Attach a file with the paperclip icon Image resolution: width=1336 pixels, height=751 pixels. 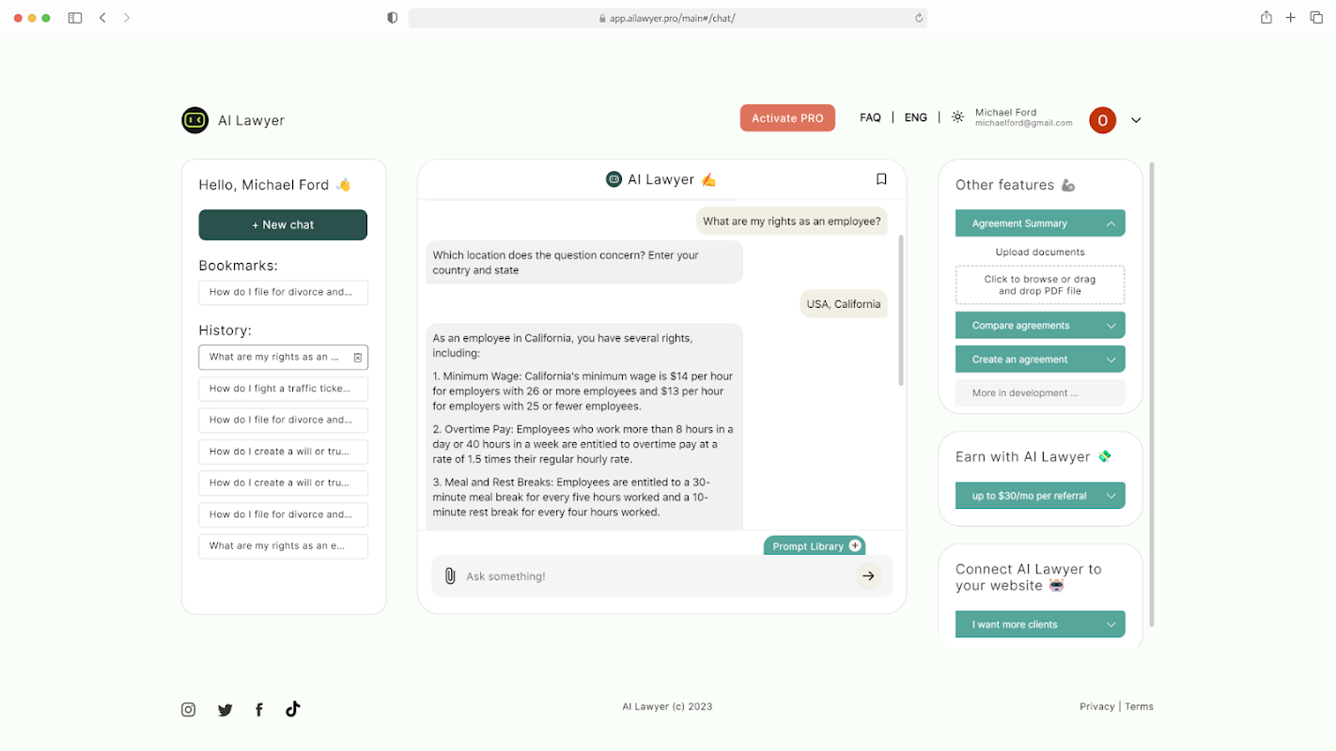click(x=450, y=575)
